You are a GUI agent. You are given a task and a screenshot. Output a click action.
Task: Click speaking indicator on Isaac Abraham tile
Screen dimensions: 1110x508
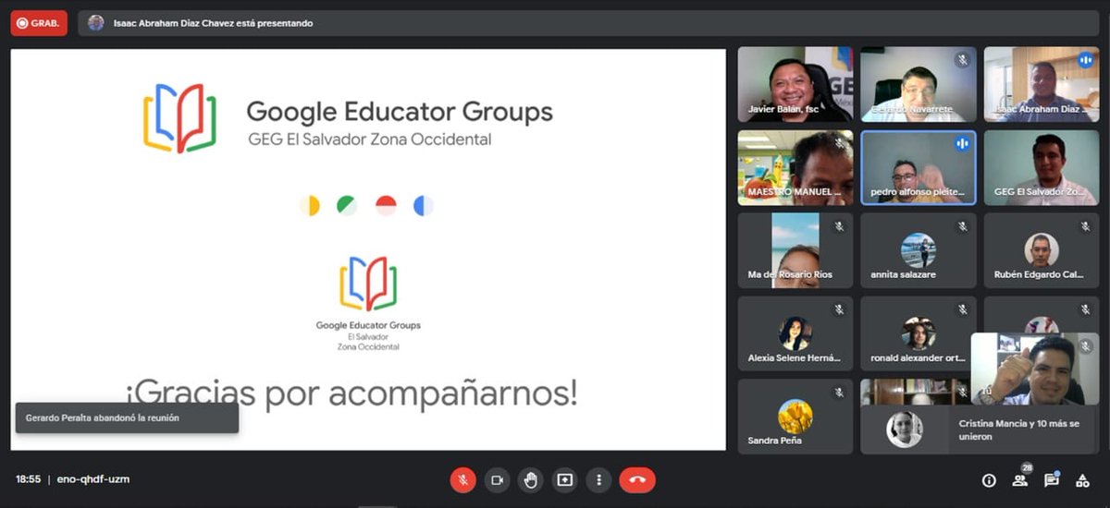(x=1085, y=60)
